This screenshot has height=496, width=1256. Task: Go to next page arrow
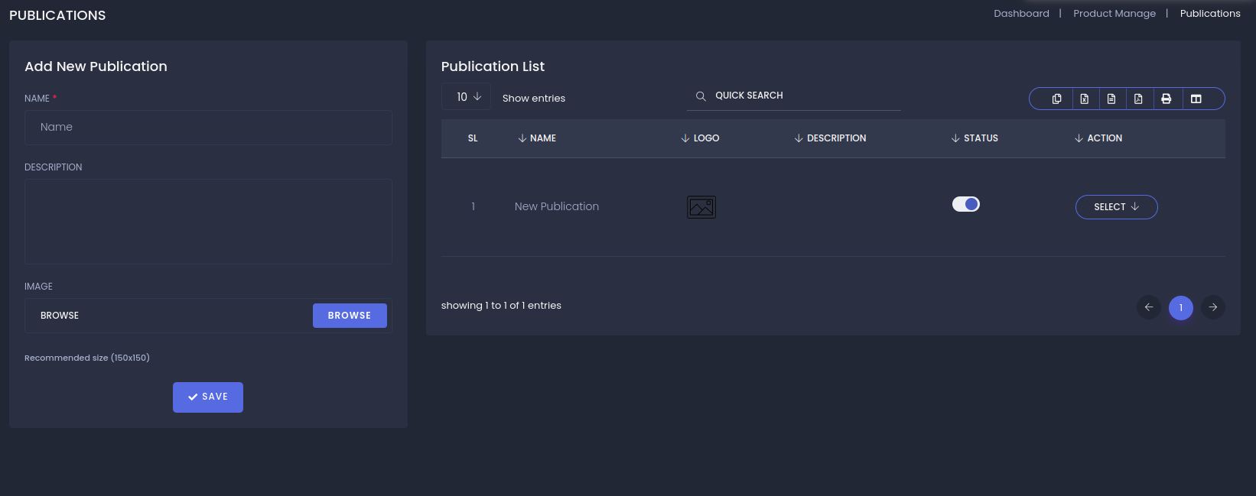(1213, 307)
